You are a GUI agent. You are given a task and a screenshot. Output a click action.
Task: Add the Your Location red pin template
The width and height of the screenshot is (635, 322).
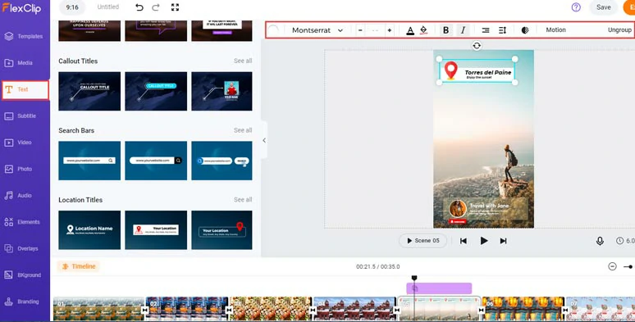point(222,230)
